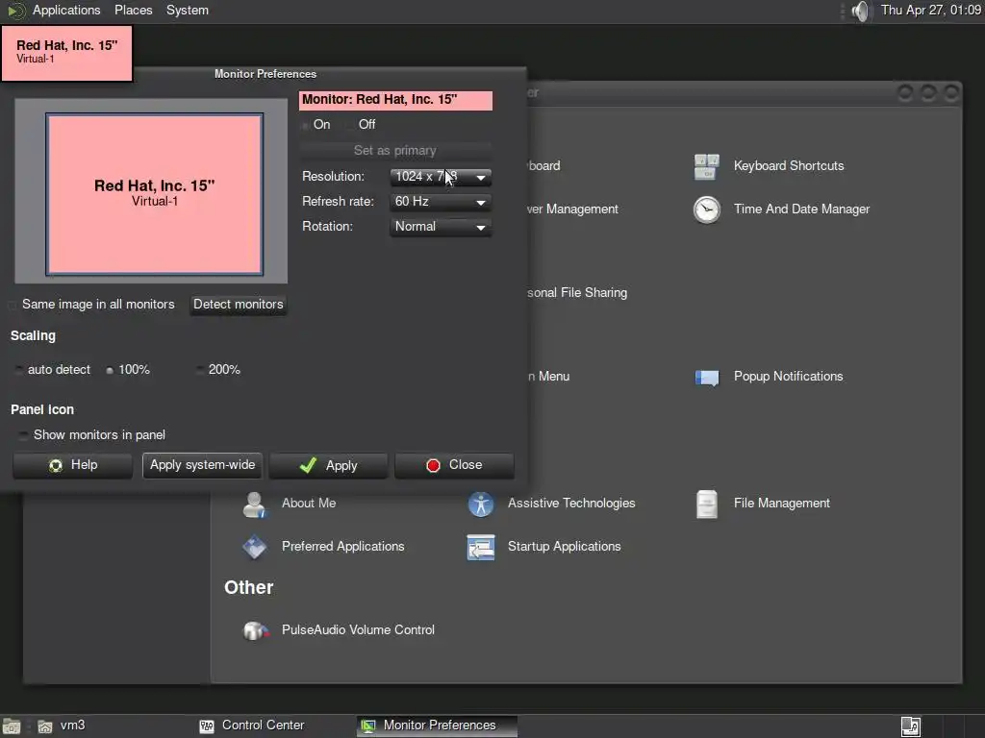The width and height of the screenshot is (985, 738).
Task: Open Power Management link in Control Center
Action: (x=572, y=209)
